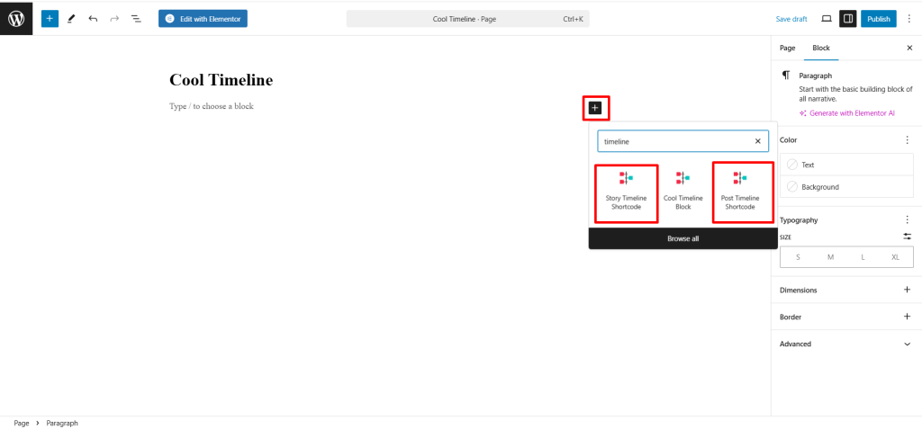Choose font size XL
This screenshot has height=429, width=922.
pyautogui.click(x=896, y=257)
